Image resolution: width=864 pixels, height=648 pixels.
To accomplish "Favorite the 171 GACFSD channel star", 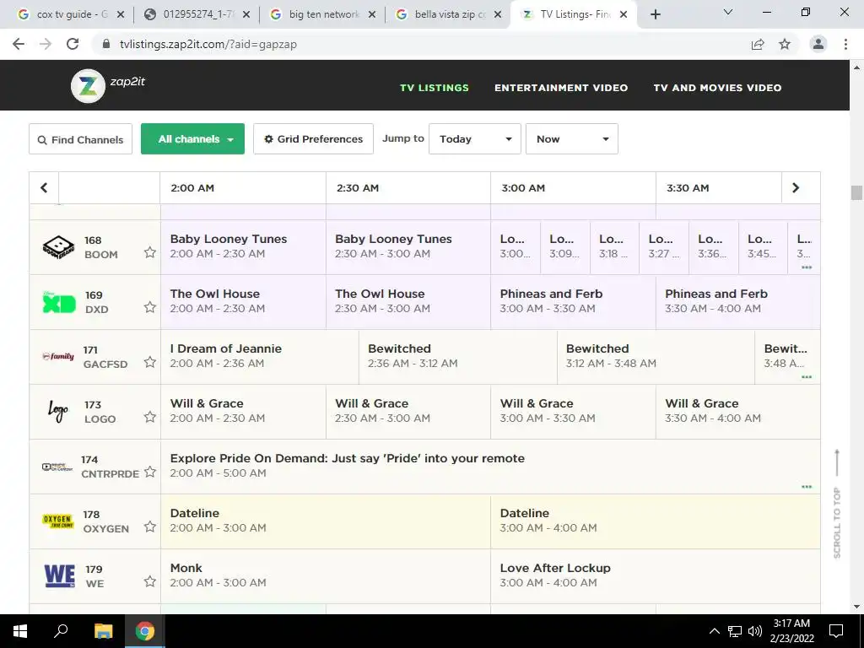I will [x=150, y=362].
